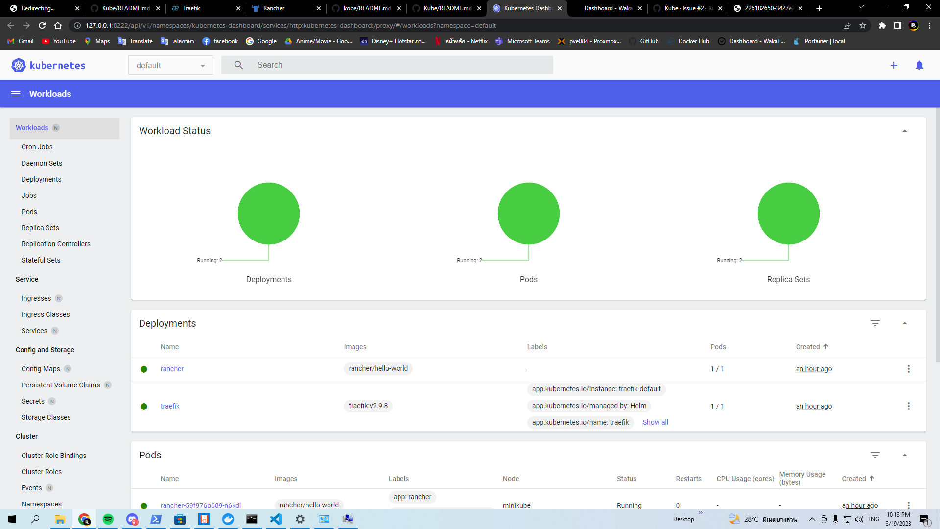The width and height of the screenshot is (940, 529).
Task: Open the rancher deployment link
Action: pyautogui.click(x=172, y=369)
